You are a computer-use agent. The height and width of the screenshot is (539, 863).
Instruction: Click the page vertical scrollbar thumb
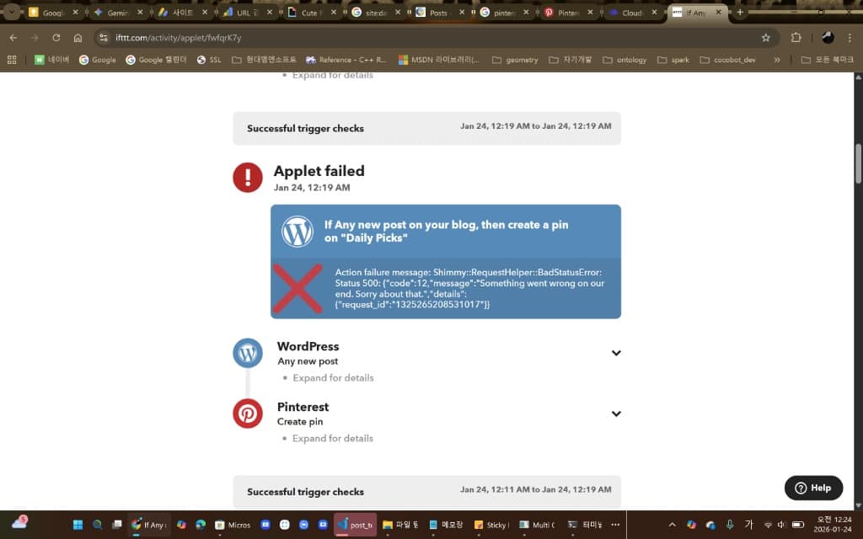click(x=858, y=164)
